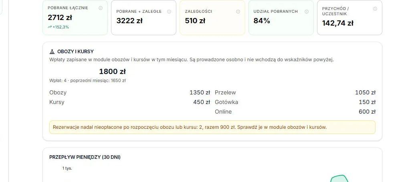Click info icon on Przychód / uczestnik card

coord(375,9)
